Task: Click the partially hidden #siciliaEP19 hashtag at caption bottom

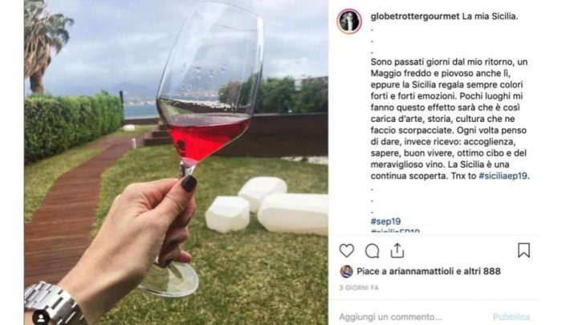Action: click(x=395, y=231)
